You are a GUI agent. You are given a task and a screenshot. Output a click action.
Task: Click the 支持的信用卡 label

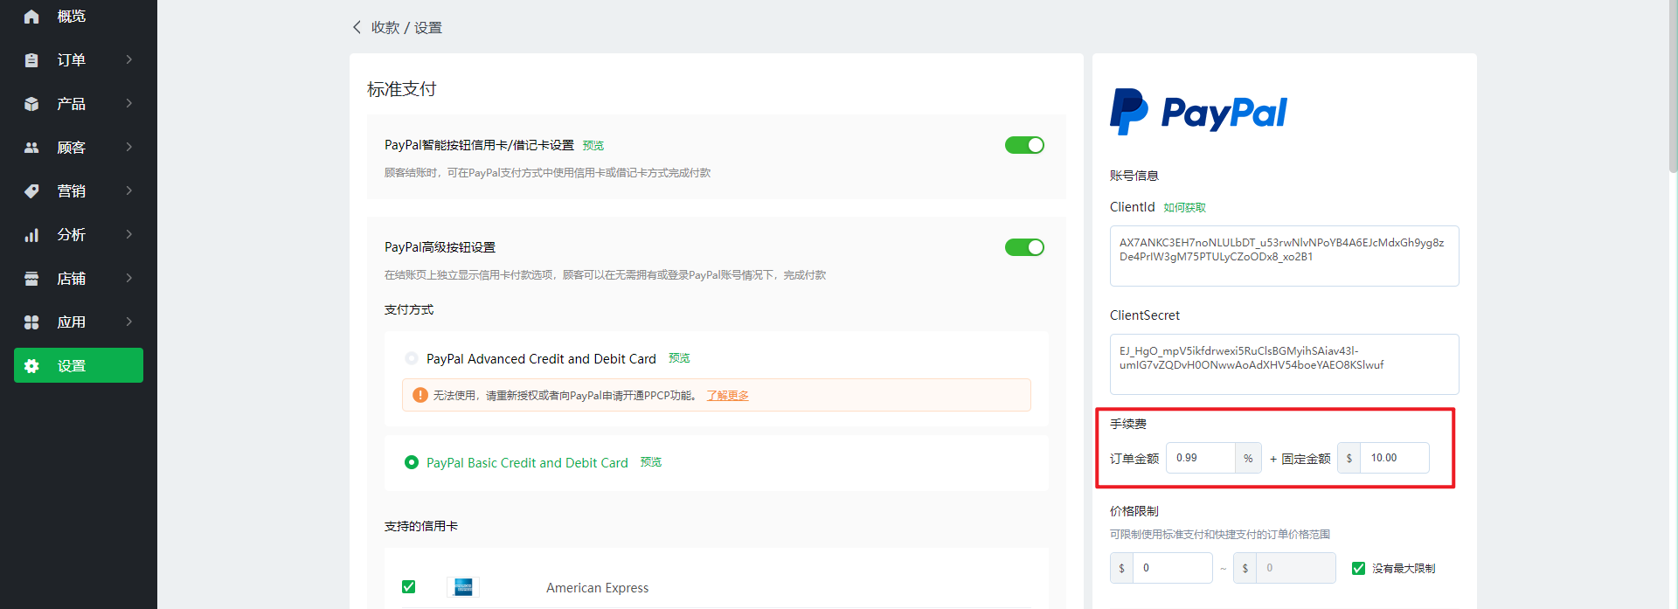pos(421,526)
